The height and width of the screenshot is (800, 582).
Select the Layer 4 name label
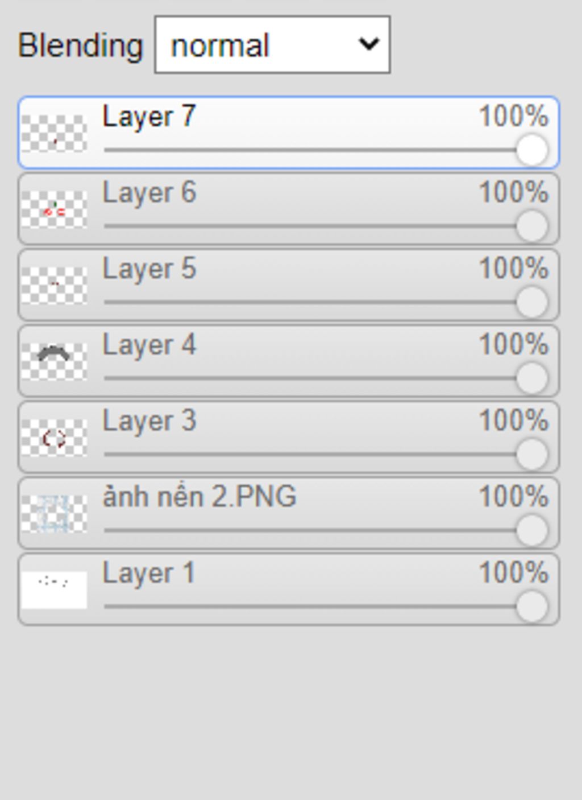point(149,345)
